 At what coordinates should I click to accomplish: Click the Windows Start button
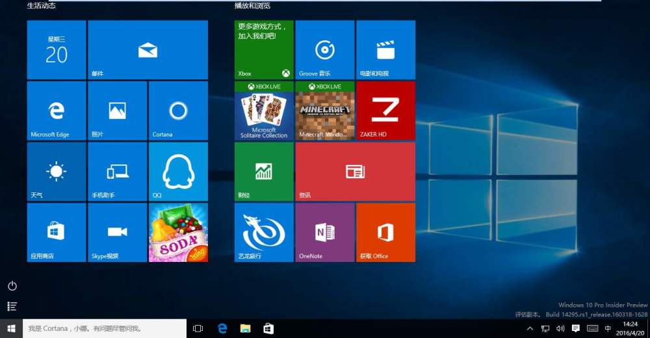tap(11, 328)
